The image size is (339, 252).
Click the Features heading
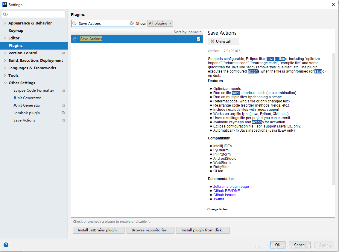tap(215, 81)
